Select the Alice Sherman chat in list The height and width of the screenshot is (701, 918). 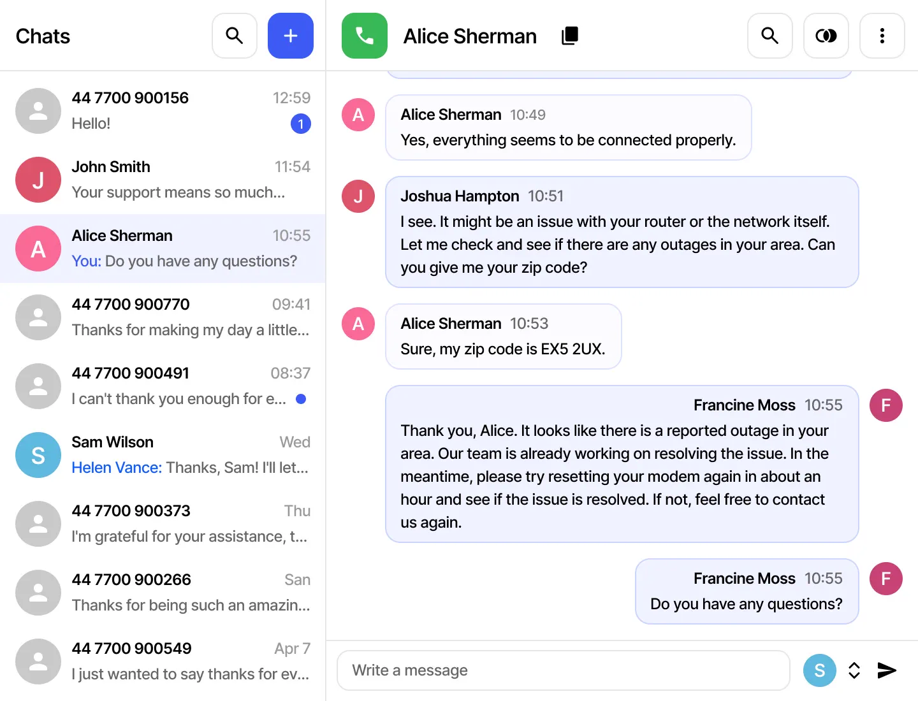pos(163,249)
